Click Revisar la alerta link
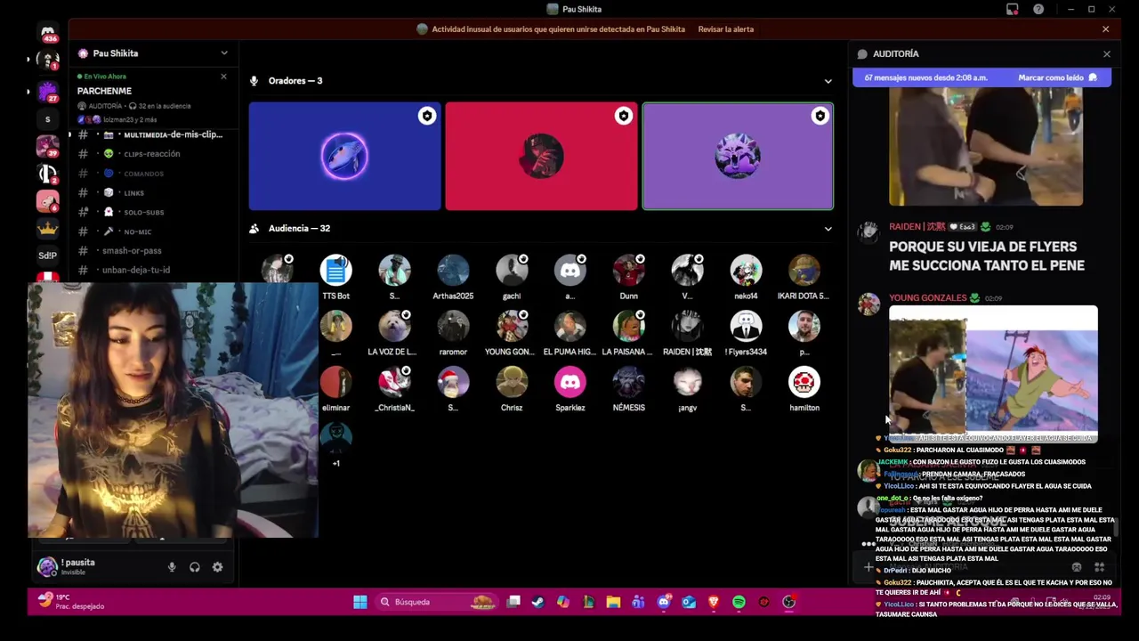This screenshot has width=1139, height=641. pos(725,29)
